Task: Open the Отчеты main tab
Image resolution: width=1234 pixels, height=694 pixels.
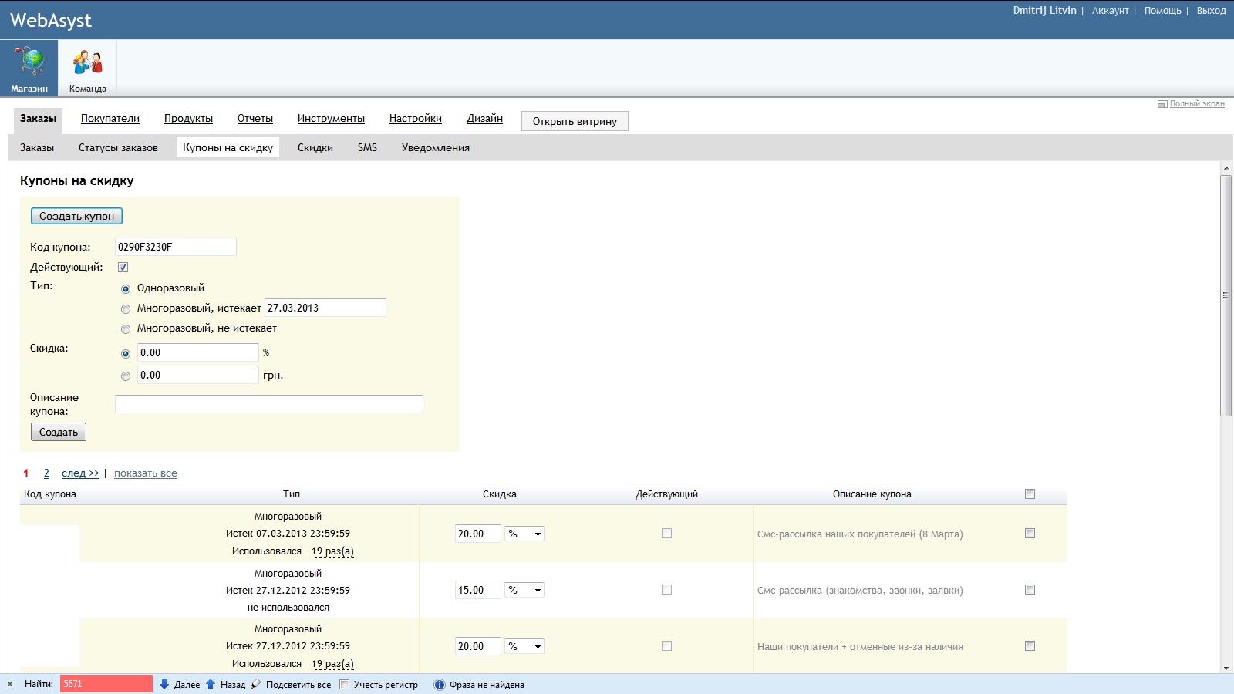Action: pos(255,119)
